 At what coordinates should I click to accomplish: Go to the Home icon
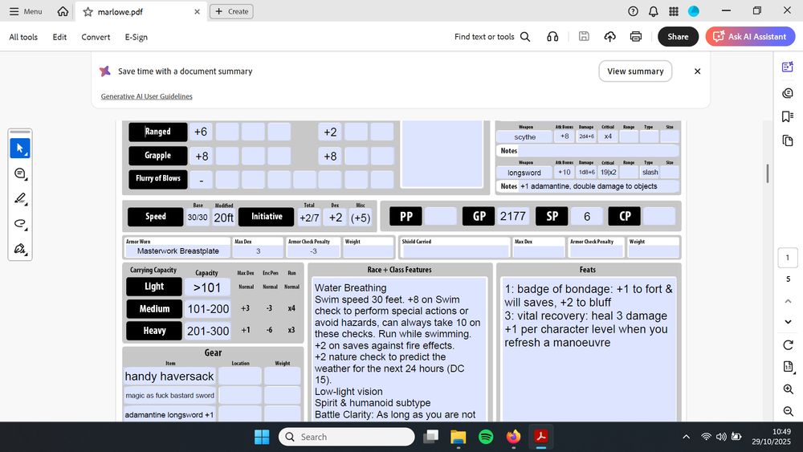tap(63, 11)
